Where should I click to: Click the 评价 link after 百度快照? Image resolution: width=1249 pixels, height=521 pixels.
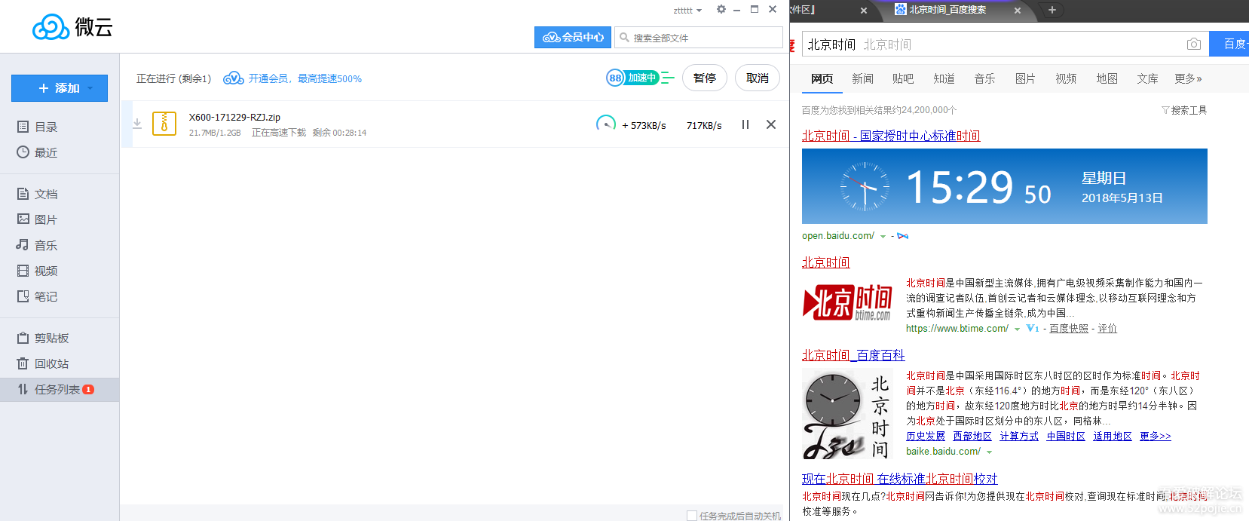(x=1107, y=329)
